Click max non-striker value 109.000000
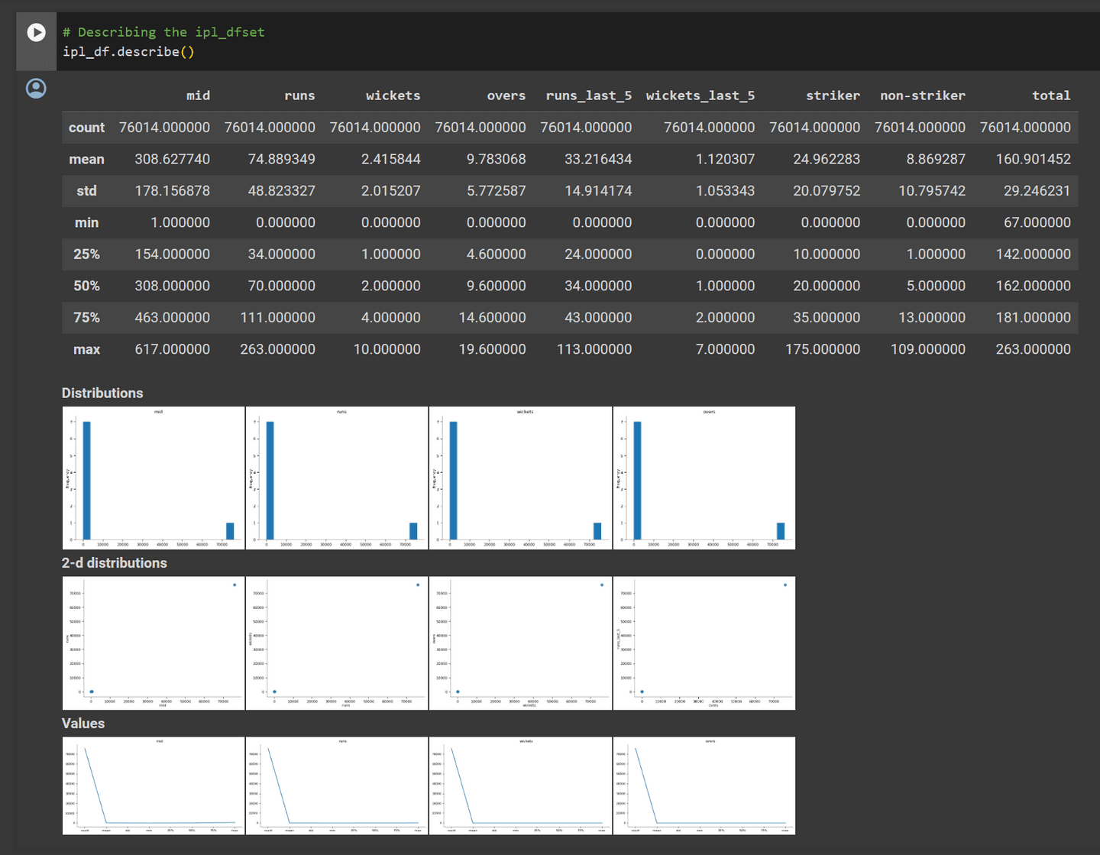The height and width of the screenshot is (855, 1100). click(x=928, y=349)
